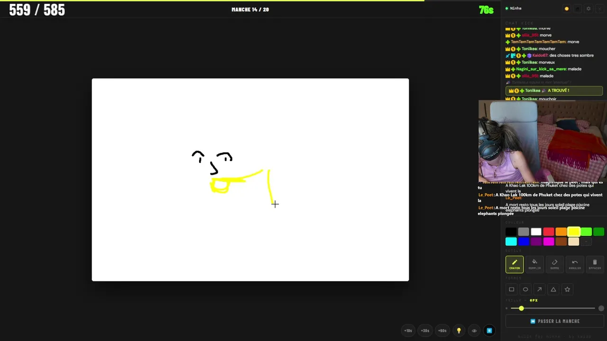The width and height of the screenshot is (607, 341).
Task: Choose the triangle shape tool
Action: point(553,289)
